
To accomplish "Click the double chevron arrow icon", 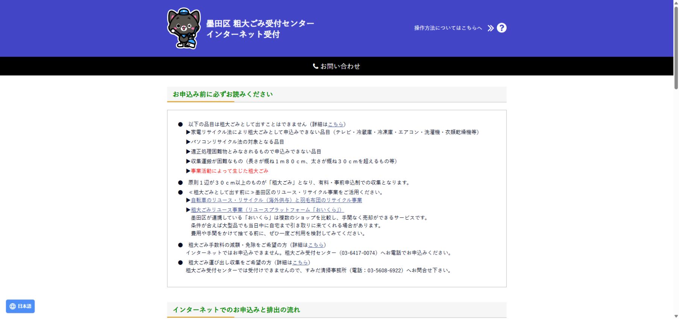I will point(491,28).
